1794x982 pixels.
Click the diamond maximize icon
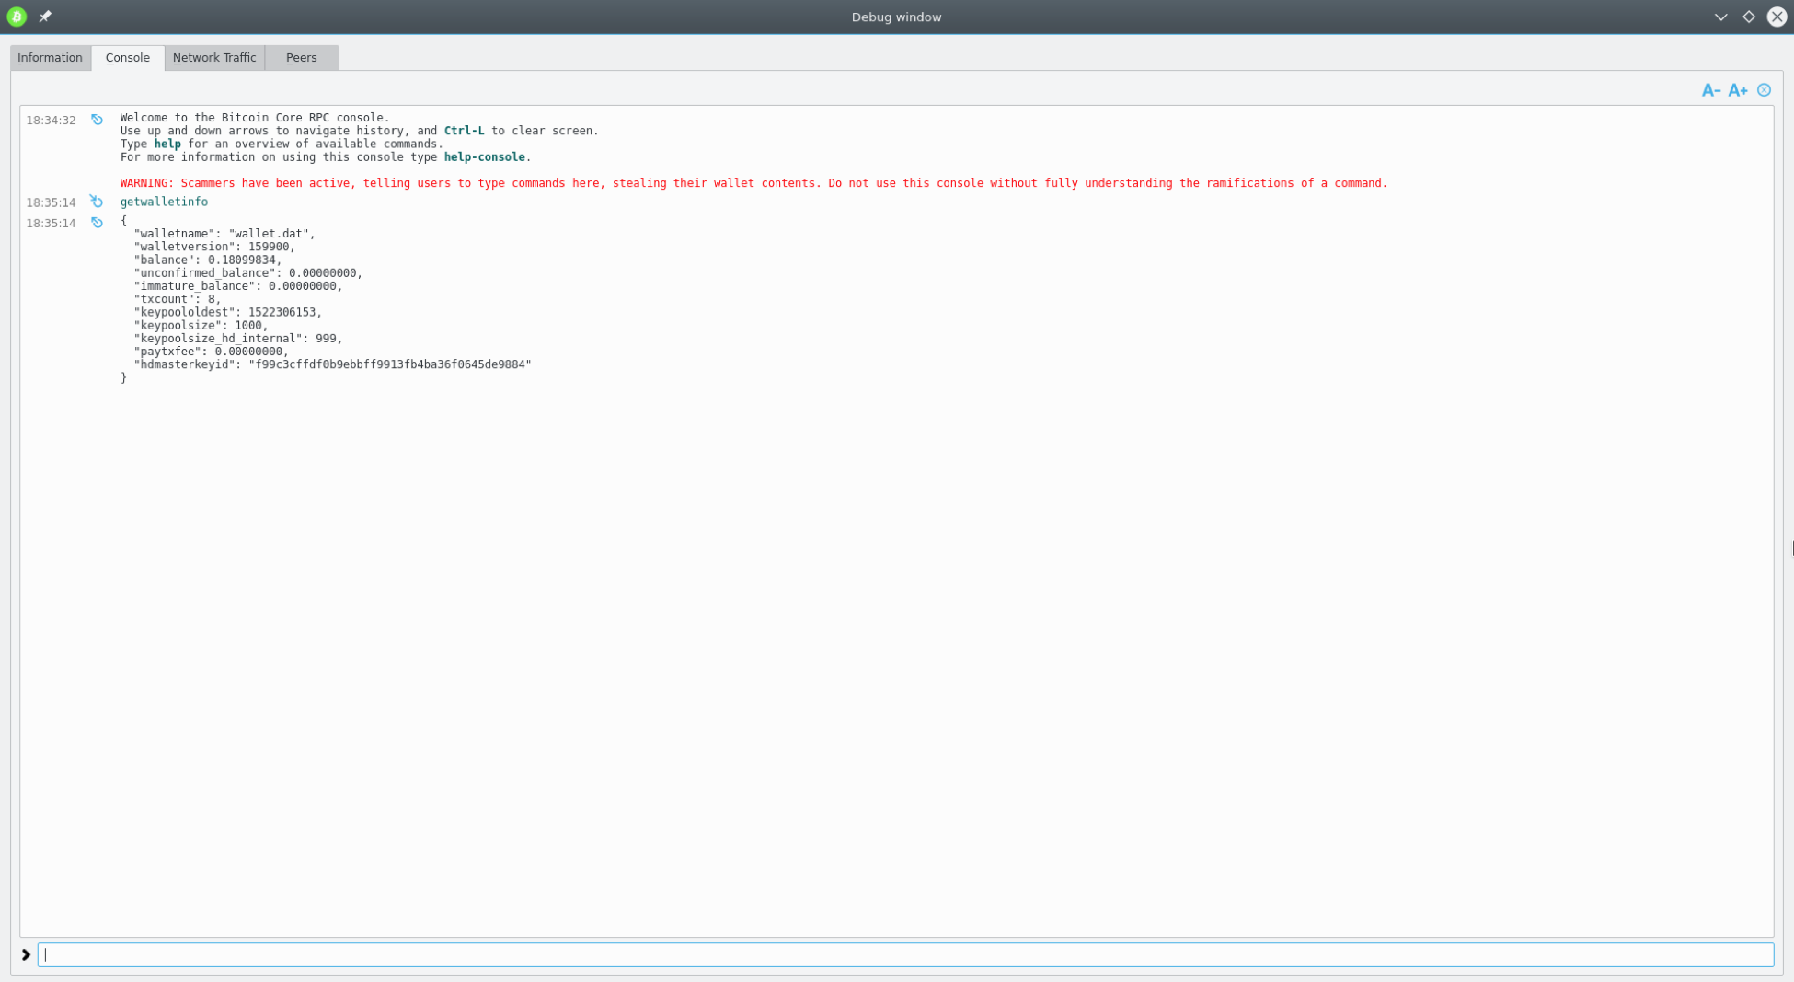(1749, 17)
